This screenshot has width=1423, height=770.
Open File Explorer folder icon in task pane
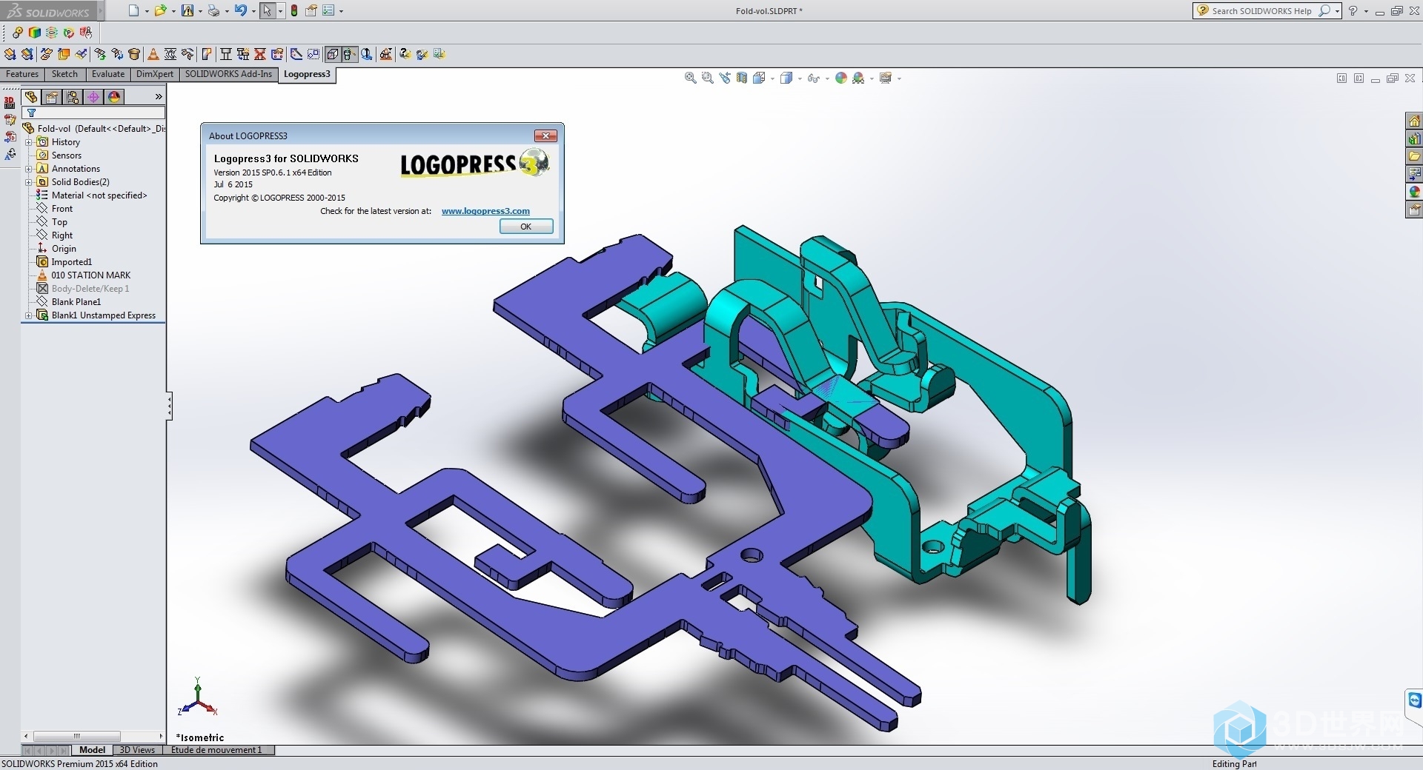(x=1414, y=156)
